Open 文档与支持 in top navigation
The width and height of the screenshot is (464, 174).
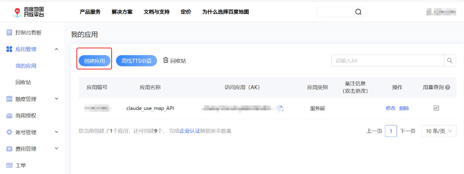tap(157, 12)
